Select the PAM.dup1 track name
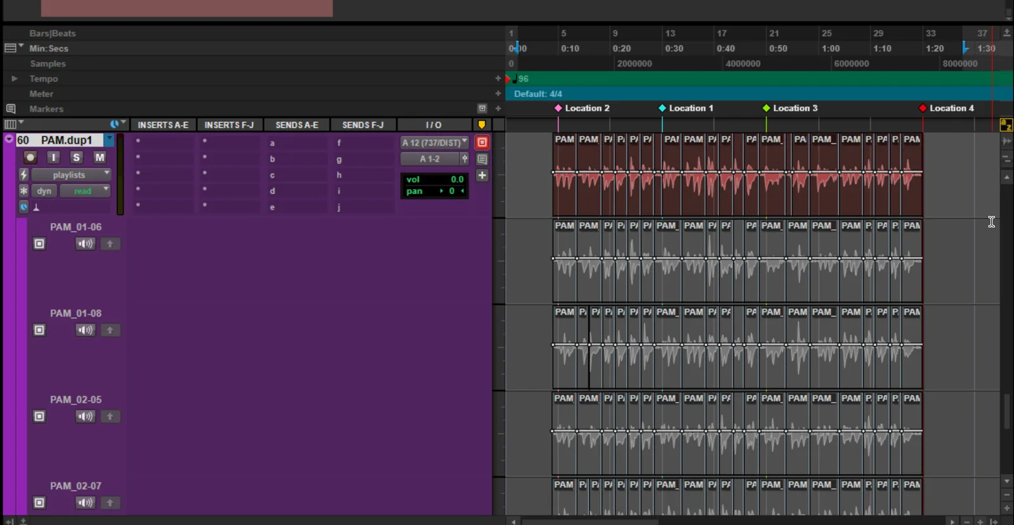 pyautogui.click(x=67, y=140)
